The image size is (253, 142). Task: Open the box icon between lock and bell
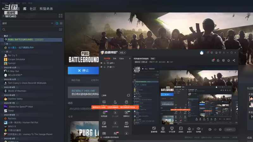pyautogui.click(x=224, y=60)
